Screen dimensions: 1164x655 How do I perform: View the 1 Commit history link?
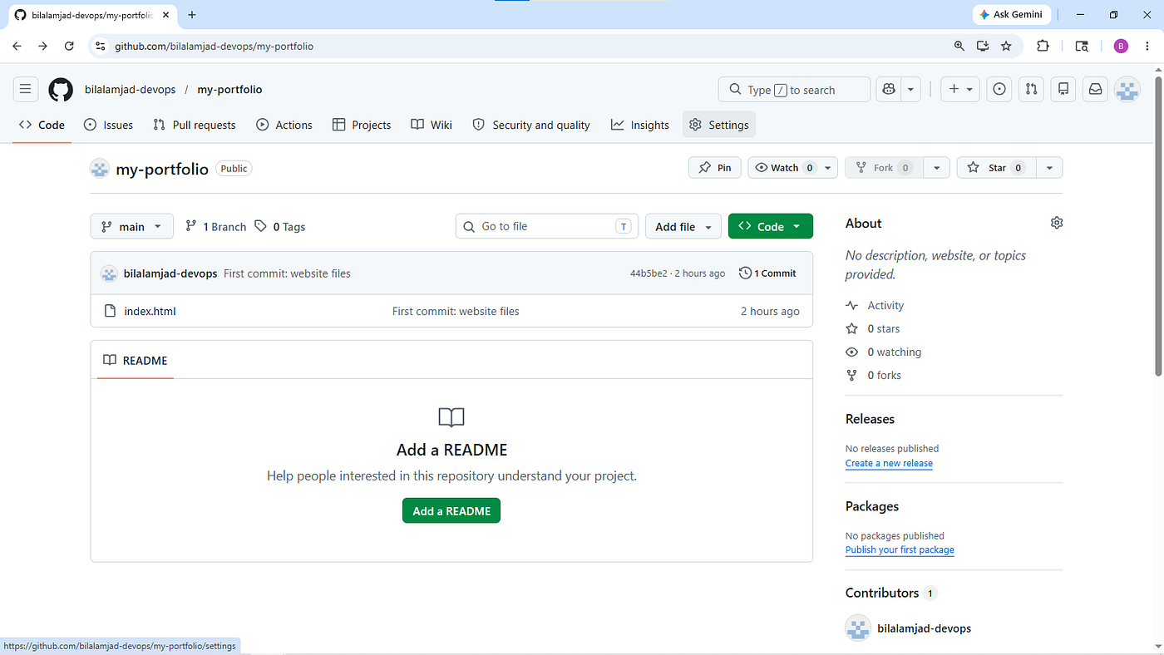click(767, 273)
